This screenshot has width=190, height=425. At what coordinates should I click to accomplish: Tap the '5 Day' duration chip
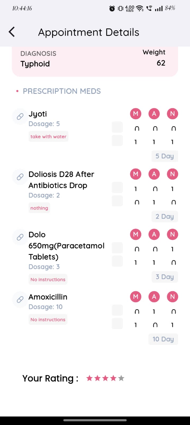coord(165,156)
